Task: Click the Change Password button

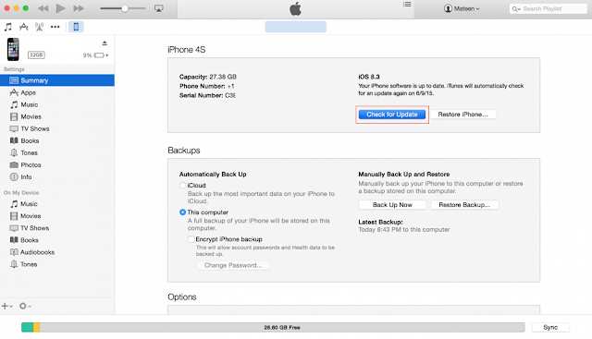Action: pos(233,265)
